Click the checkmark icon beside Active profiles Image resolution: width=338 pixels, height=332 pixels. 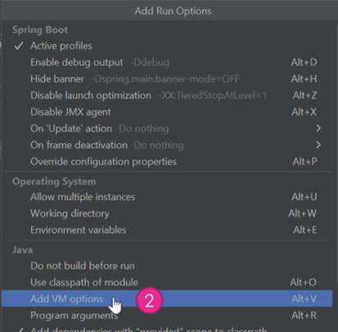(x=19, y=46)
